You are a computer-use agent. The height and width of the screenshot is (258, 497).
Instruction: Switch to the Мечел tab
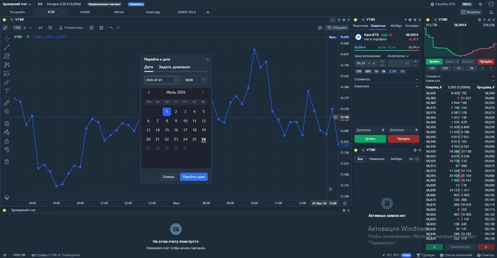pos(119,12)
